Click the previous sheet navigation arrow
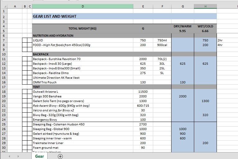Screen dimensions: 238x159 pos(9,156)
